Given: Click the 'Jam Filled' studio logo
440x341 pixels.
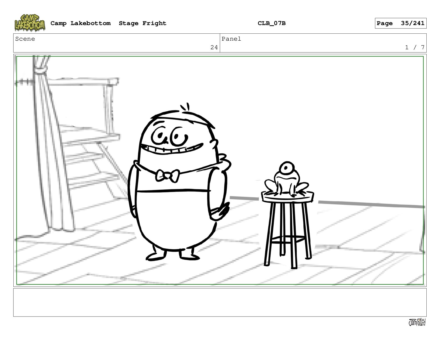Looking at the screenshot, I should (417, 322).
